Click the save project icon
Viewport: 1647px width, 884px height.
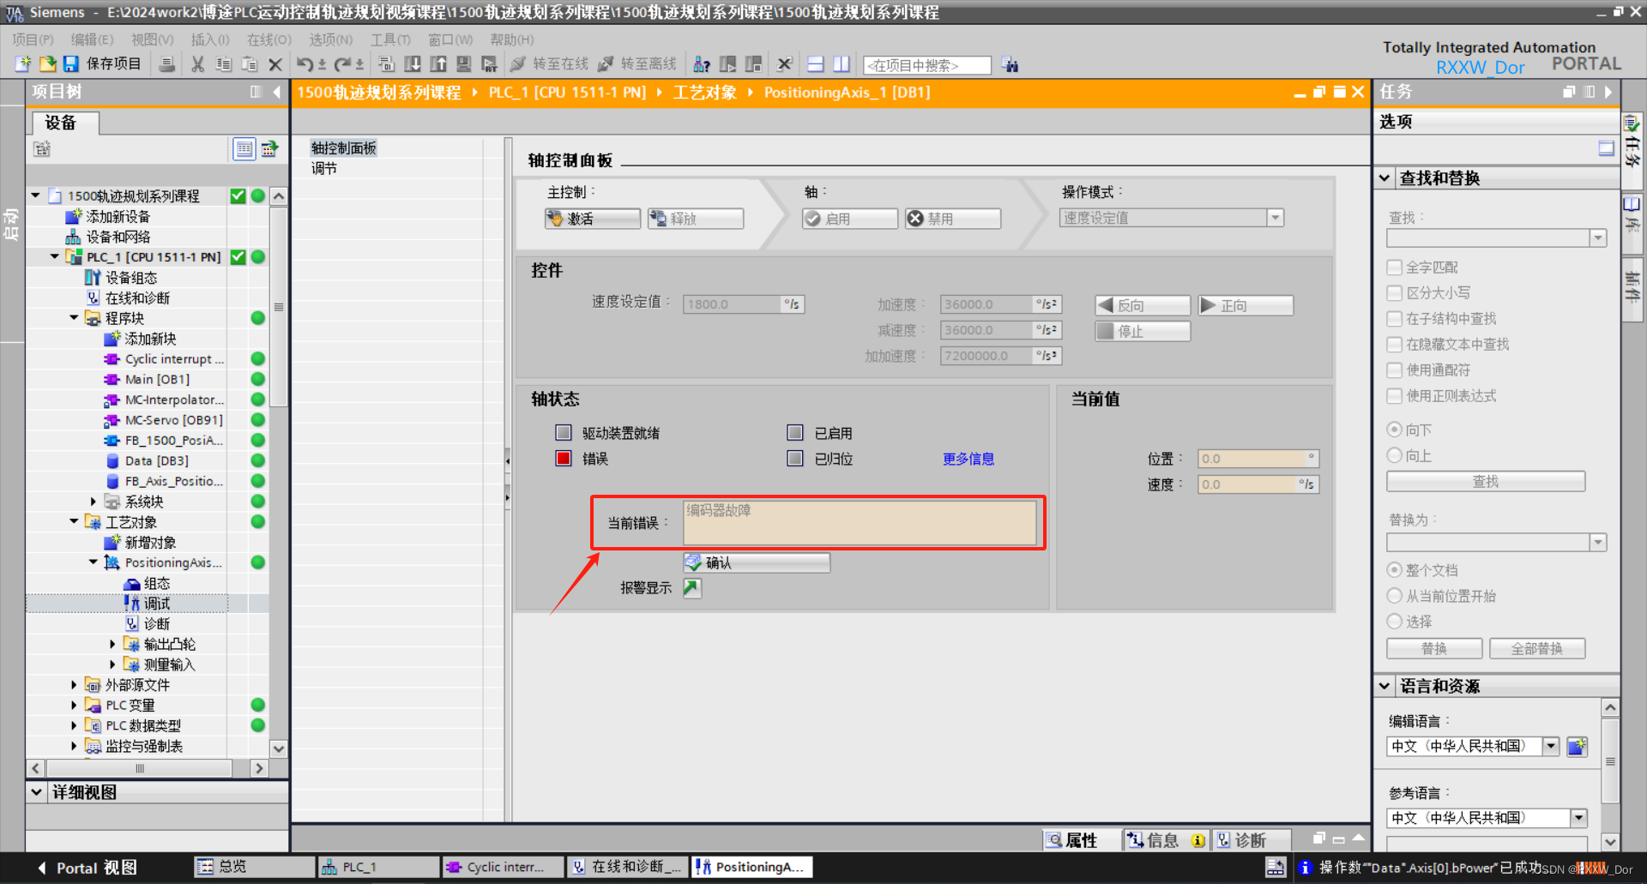(70, 64)
